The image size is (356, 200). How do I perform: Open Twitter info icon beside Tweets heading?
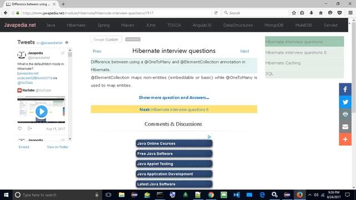pyautogui.click(x=67, y=42)
